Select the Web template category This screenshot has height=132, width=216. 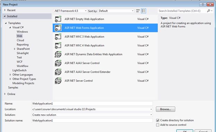coord(19,36)
